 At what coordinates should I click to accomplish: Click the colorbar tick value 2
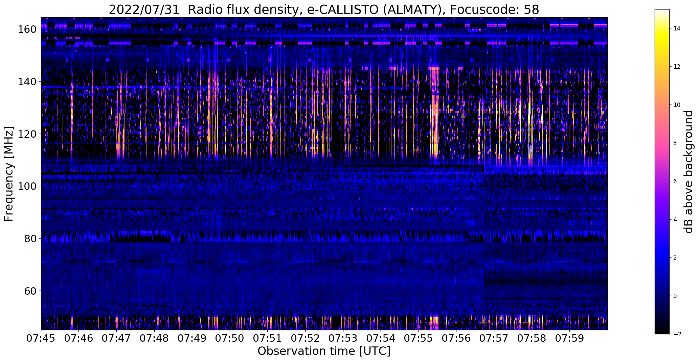pos(675,258)
